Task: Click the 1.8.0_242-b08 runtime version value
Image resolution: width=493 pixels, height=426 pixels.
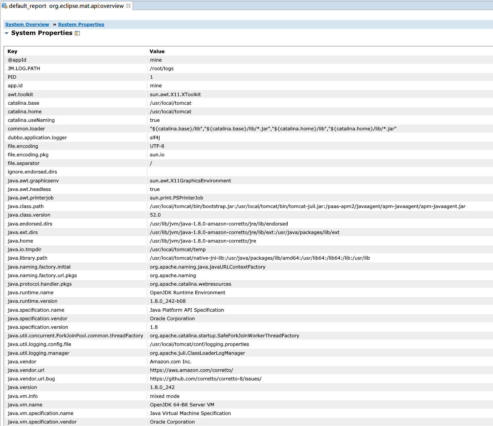Action: pyautogui.click(x=168, y=301)
